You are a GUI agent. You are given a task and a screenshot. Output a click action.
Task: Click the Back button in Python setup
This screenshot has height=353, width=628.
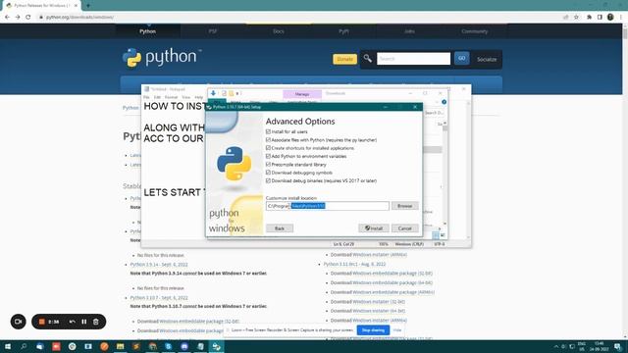click(x=280, y=228)
